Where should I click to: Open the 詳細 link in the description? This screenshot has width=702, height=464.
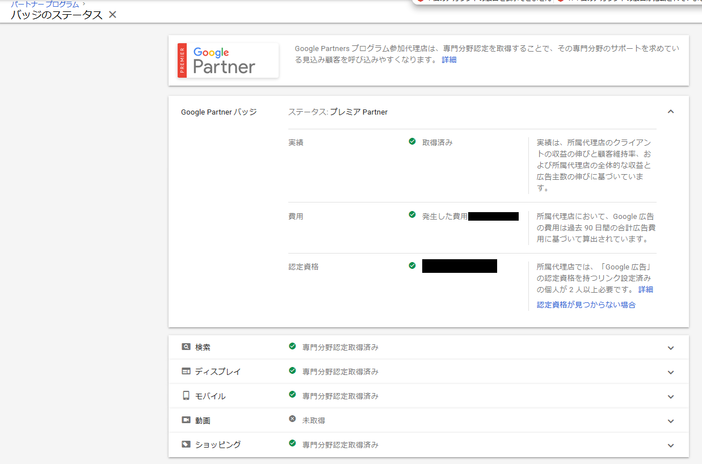coord(449,59)
